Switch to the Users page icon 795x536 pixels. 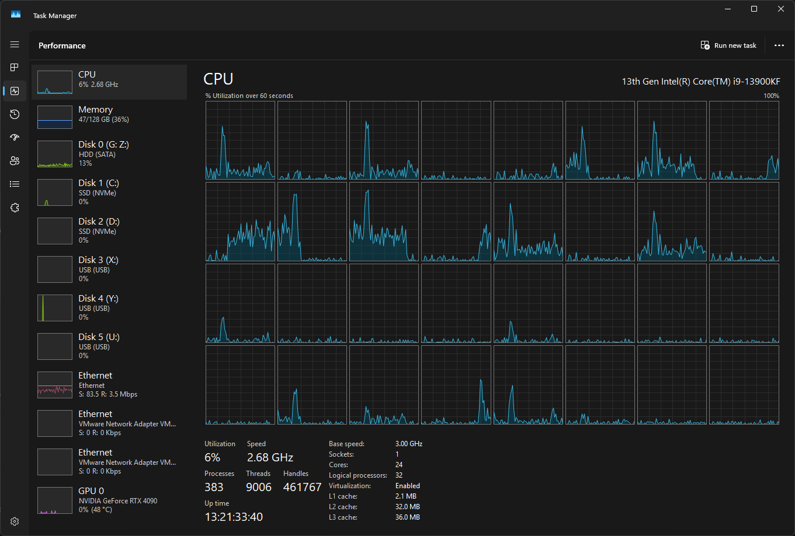[x=15, y=161]
